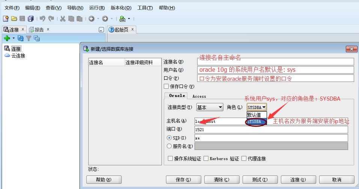Screen dimensions: 359x189
Task: Close the 连接 tab
Action: [23, 29]
